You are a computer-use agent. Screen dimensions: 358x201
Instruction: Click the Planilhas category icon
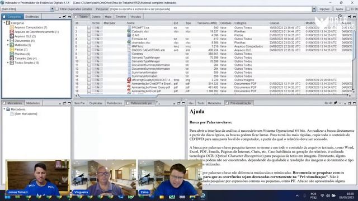point(12,54)
